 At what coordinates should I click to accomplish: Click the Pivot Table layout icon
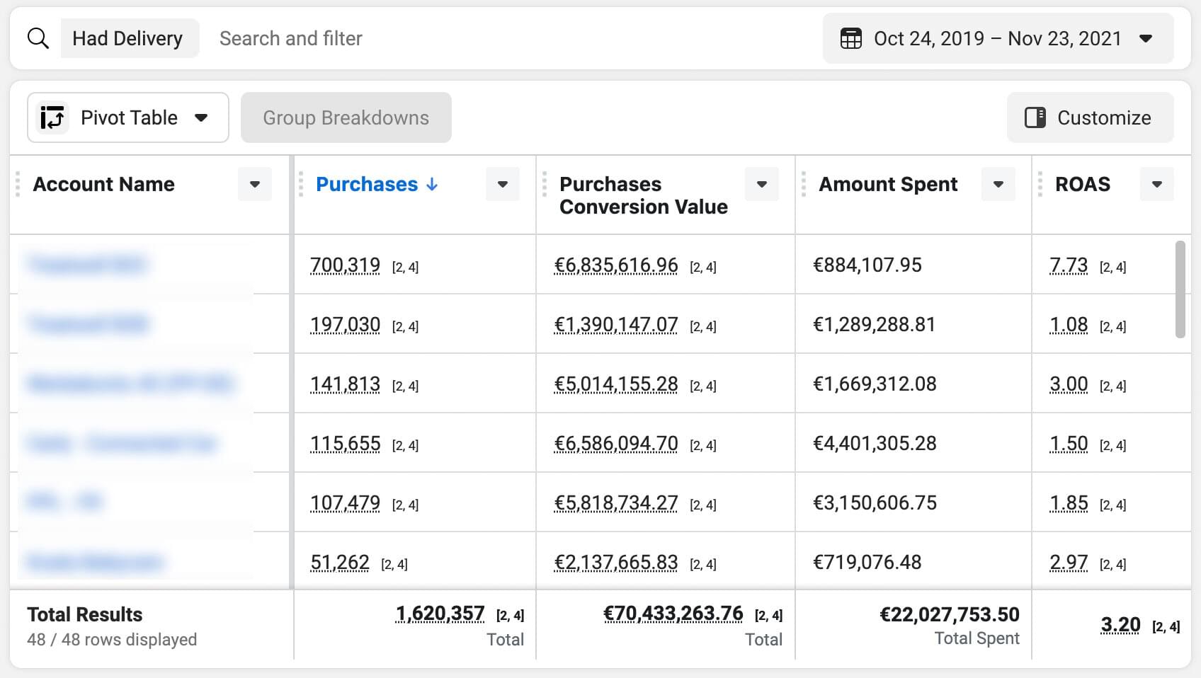pos(52,117)
